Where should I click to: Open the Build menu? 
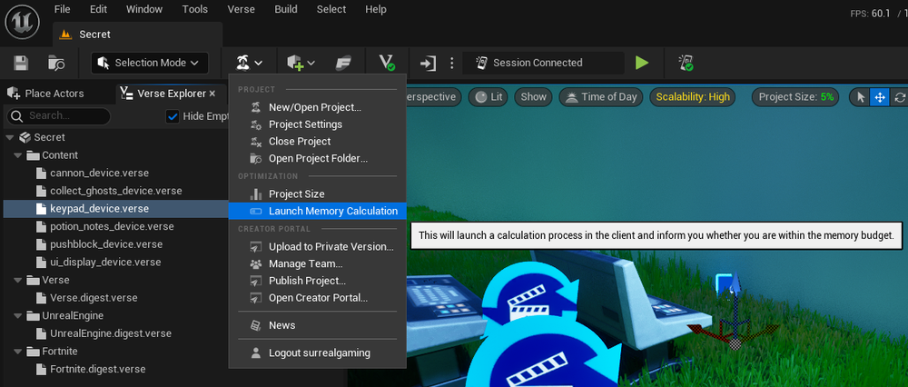click(286, 9)
